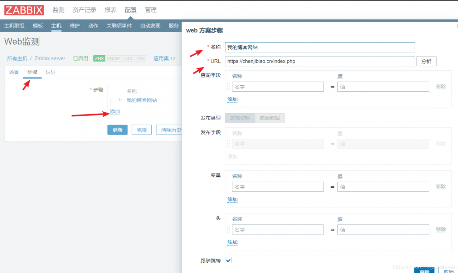458x273 pixels.
Task: Switch to the 步骤 tab
Action: [x=33, y=72]
